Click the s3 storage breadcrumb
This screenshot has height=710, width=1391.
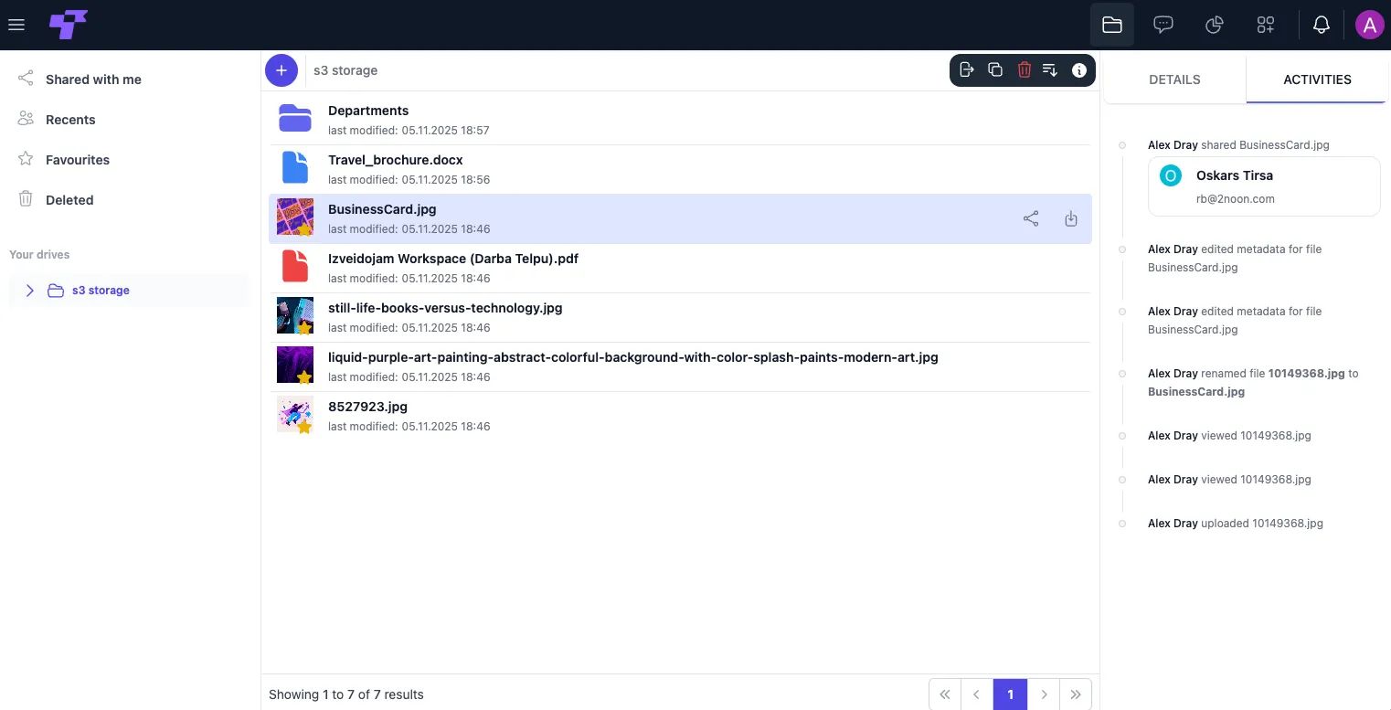pos(345,70)
